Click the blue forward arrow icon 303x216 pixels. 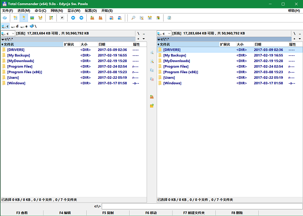pyautogui.click(x=82, y=18)
